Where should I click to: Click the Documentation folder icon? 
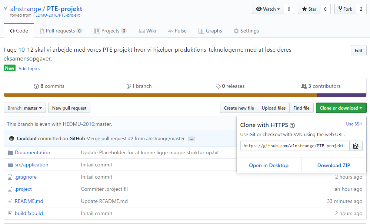point(10,152)
